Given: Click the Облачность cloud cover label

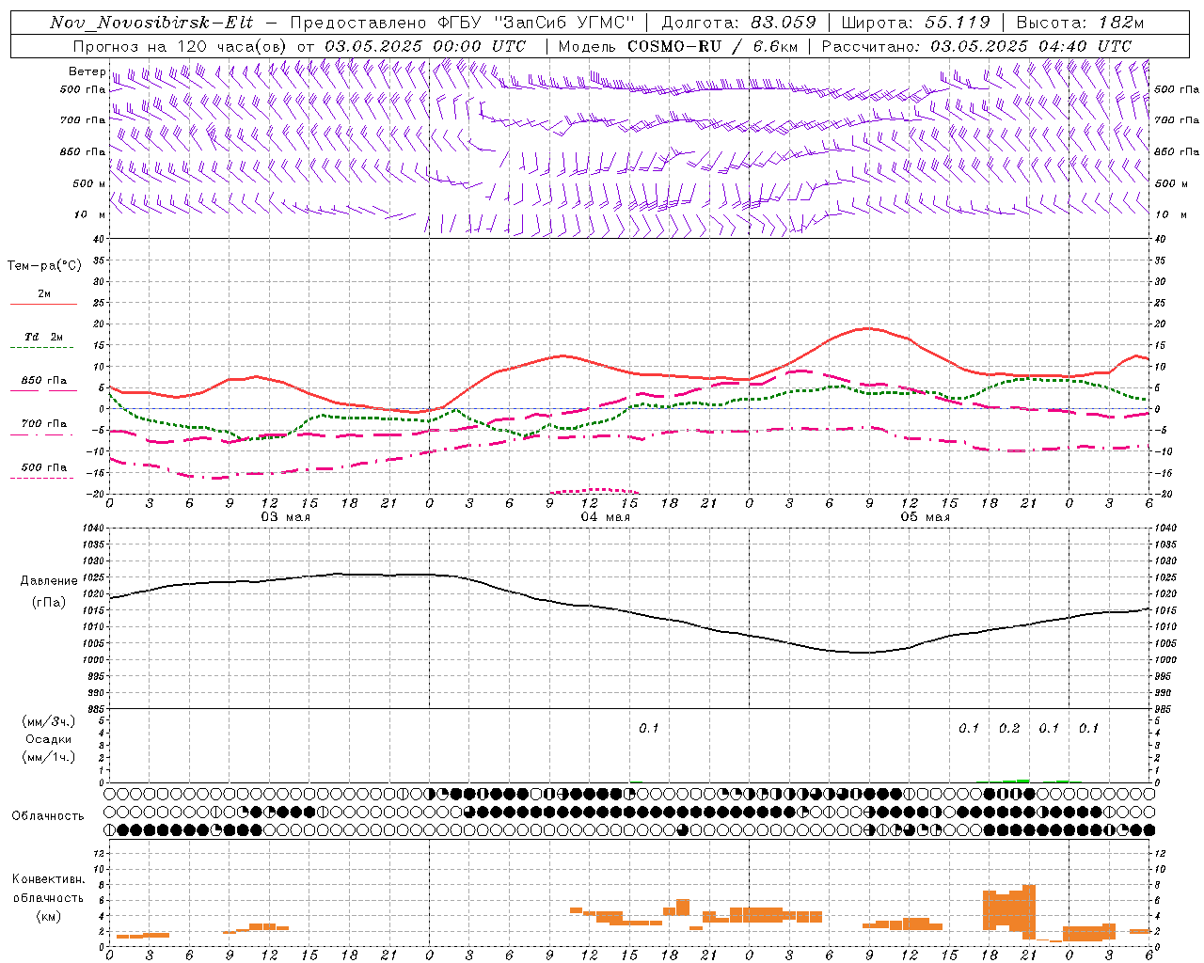Looking at the screenshot, I should [x=48, y=816].
